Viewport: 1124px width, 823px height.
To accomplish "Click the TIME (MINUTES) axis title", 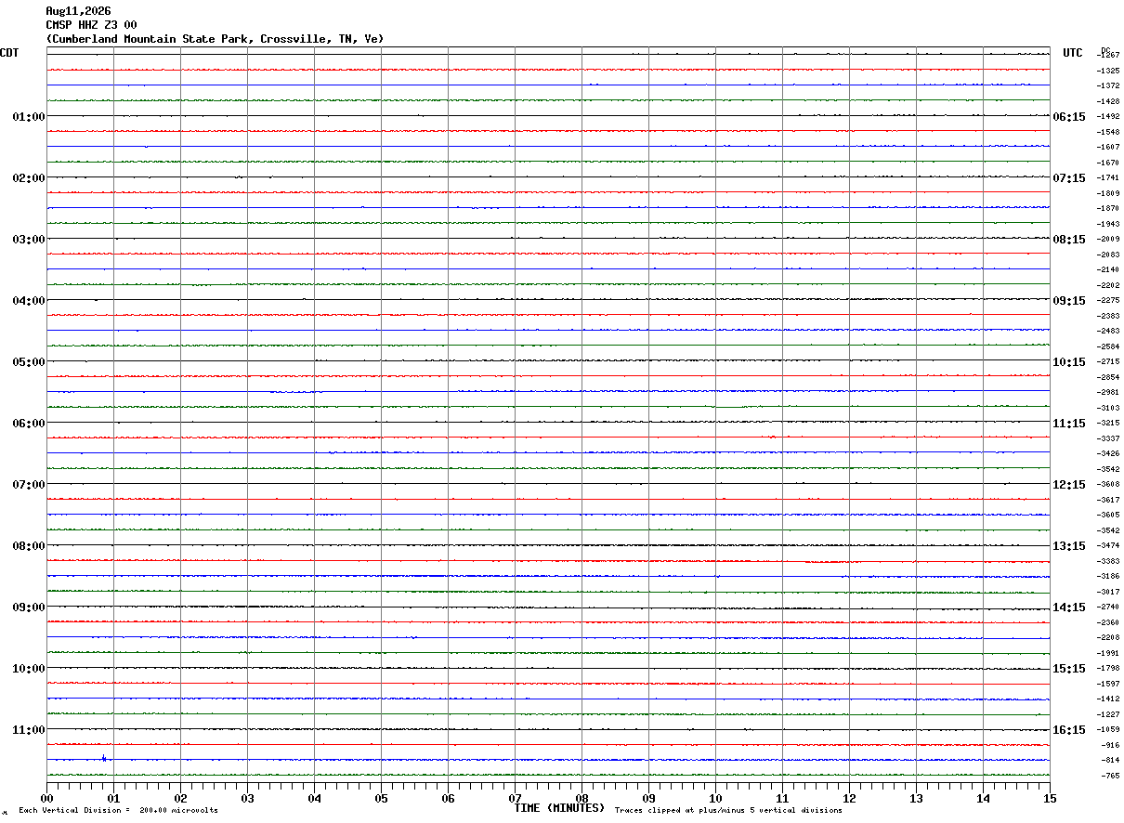I will click(x=559, y=808).
